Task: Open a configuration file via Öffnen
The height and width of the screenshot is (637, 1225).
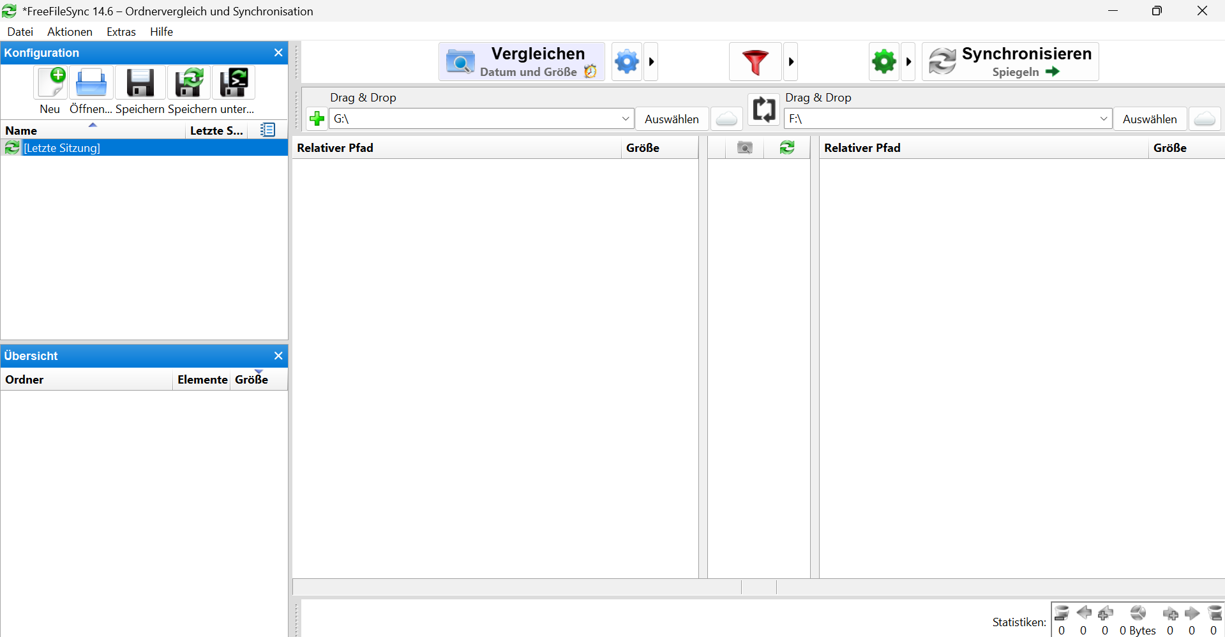Action: (x=91, y=83)
